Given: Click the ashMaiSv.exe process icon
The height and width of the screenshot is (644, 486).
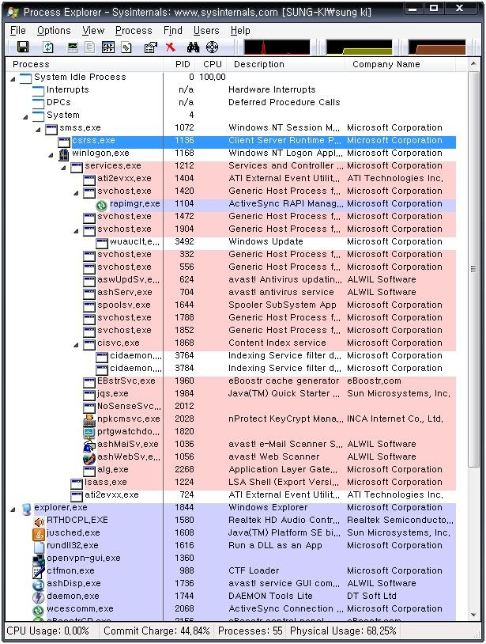Looking at the screenshot, I should pyautogui.click(x=89, y=445).
